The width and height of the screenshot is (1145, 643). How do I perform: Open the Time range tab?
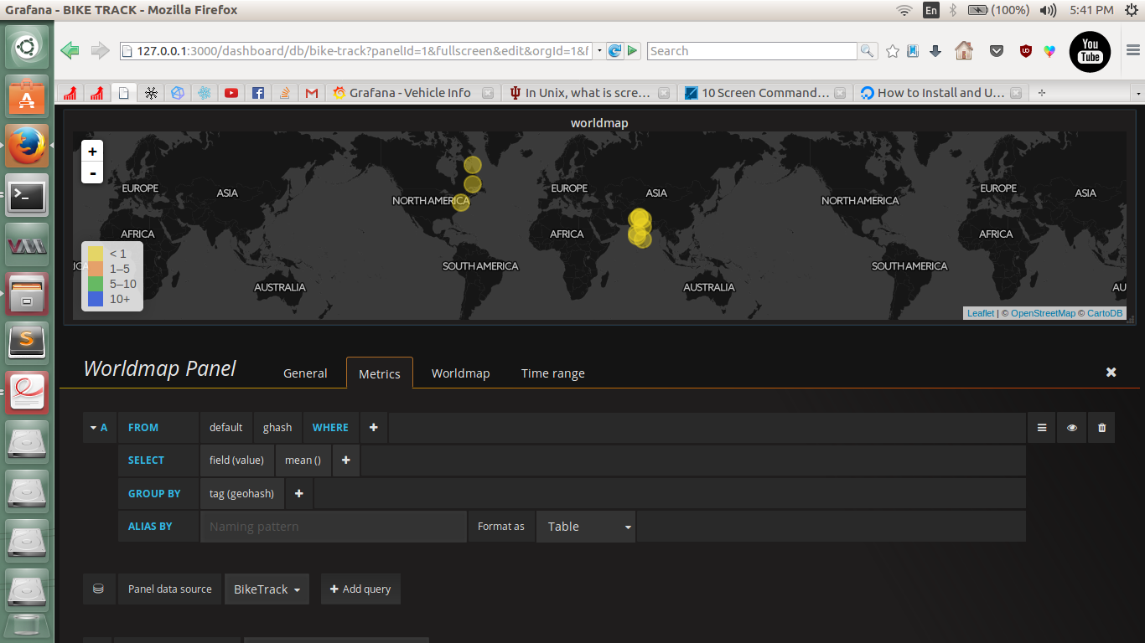pyautogui.click(x=552, y=373)
